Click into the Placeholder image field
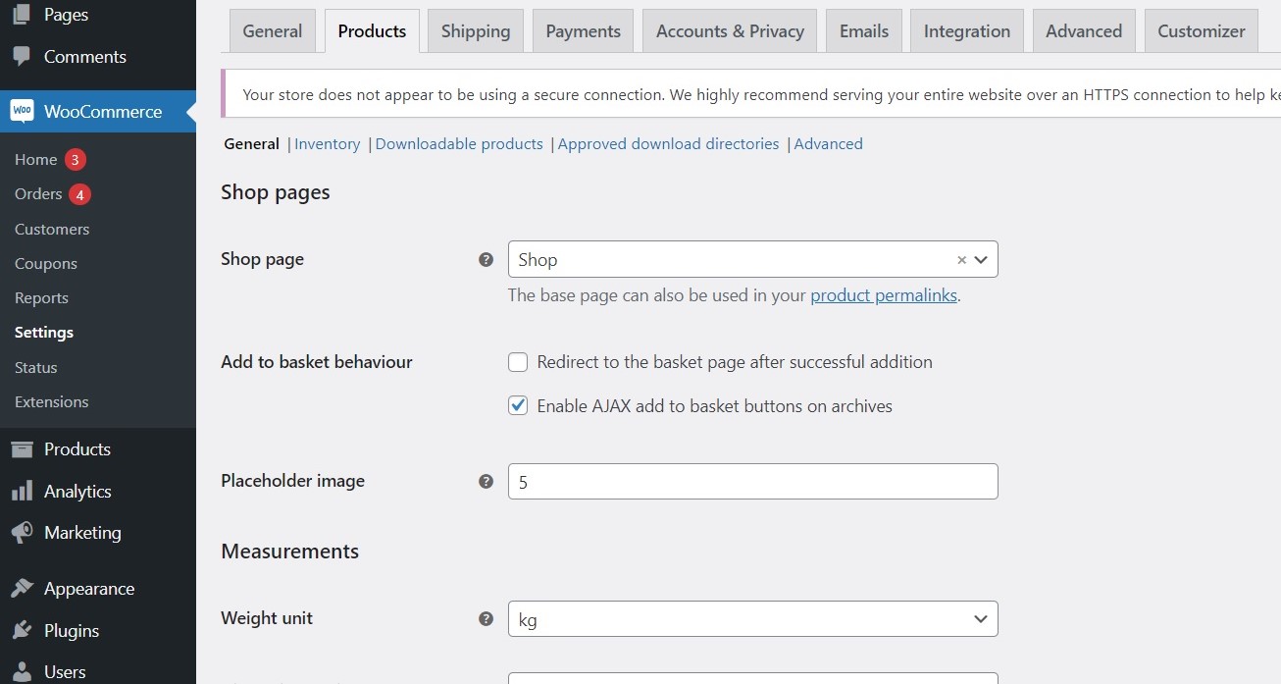This screenshot has height=684, width=1281. (x=752, y=482)
